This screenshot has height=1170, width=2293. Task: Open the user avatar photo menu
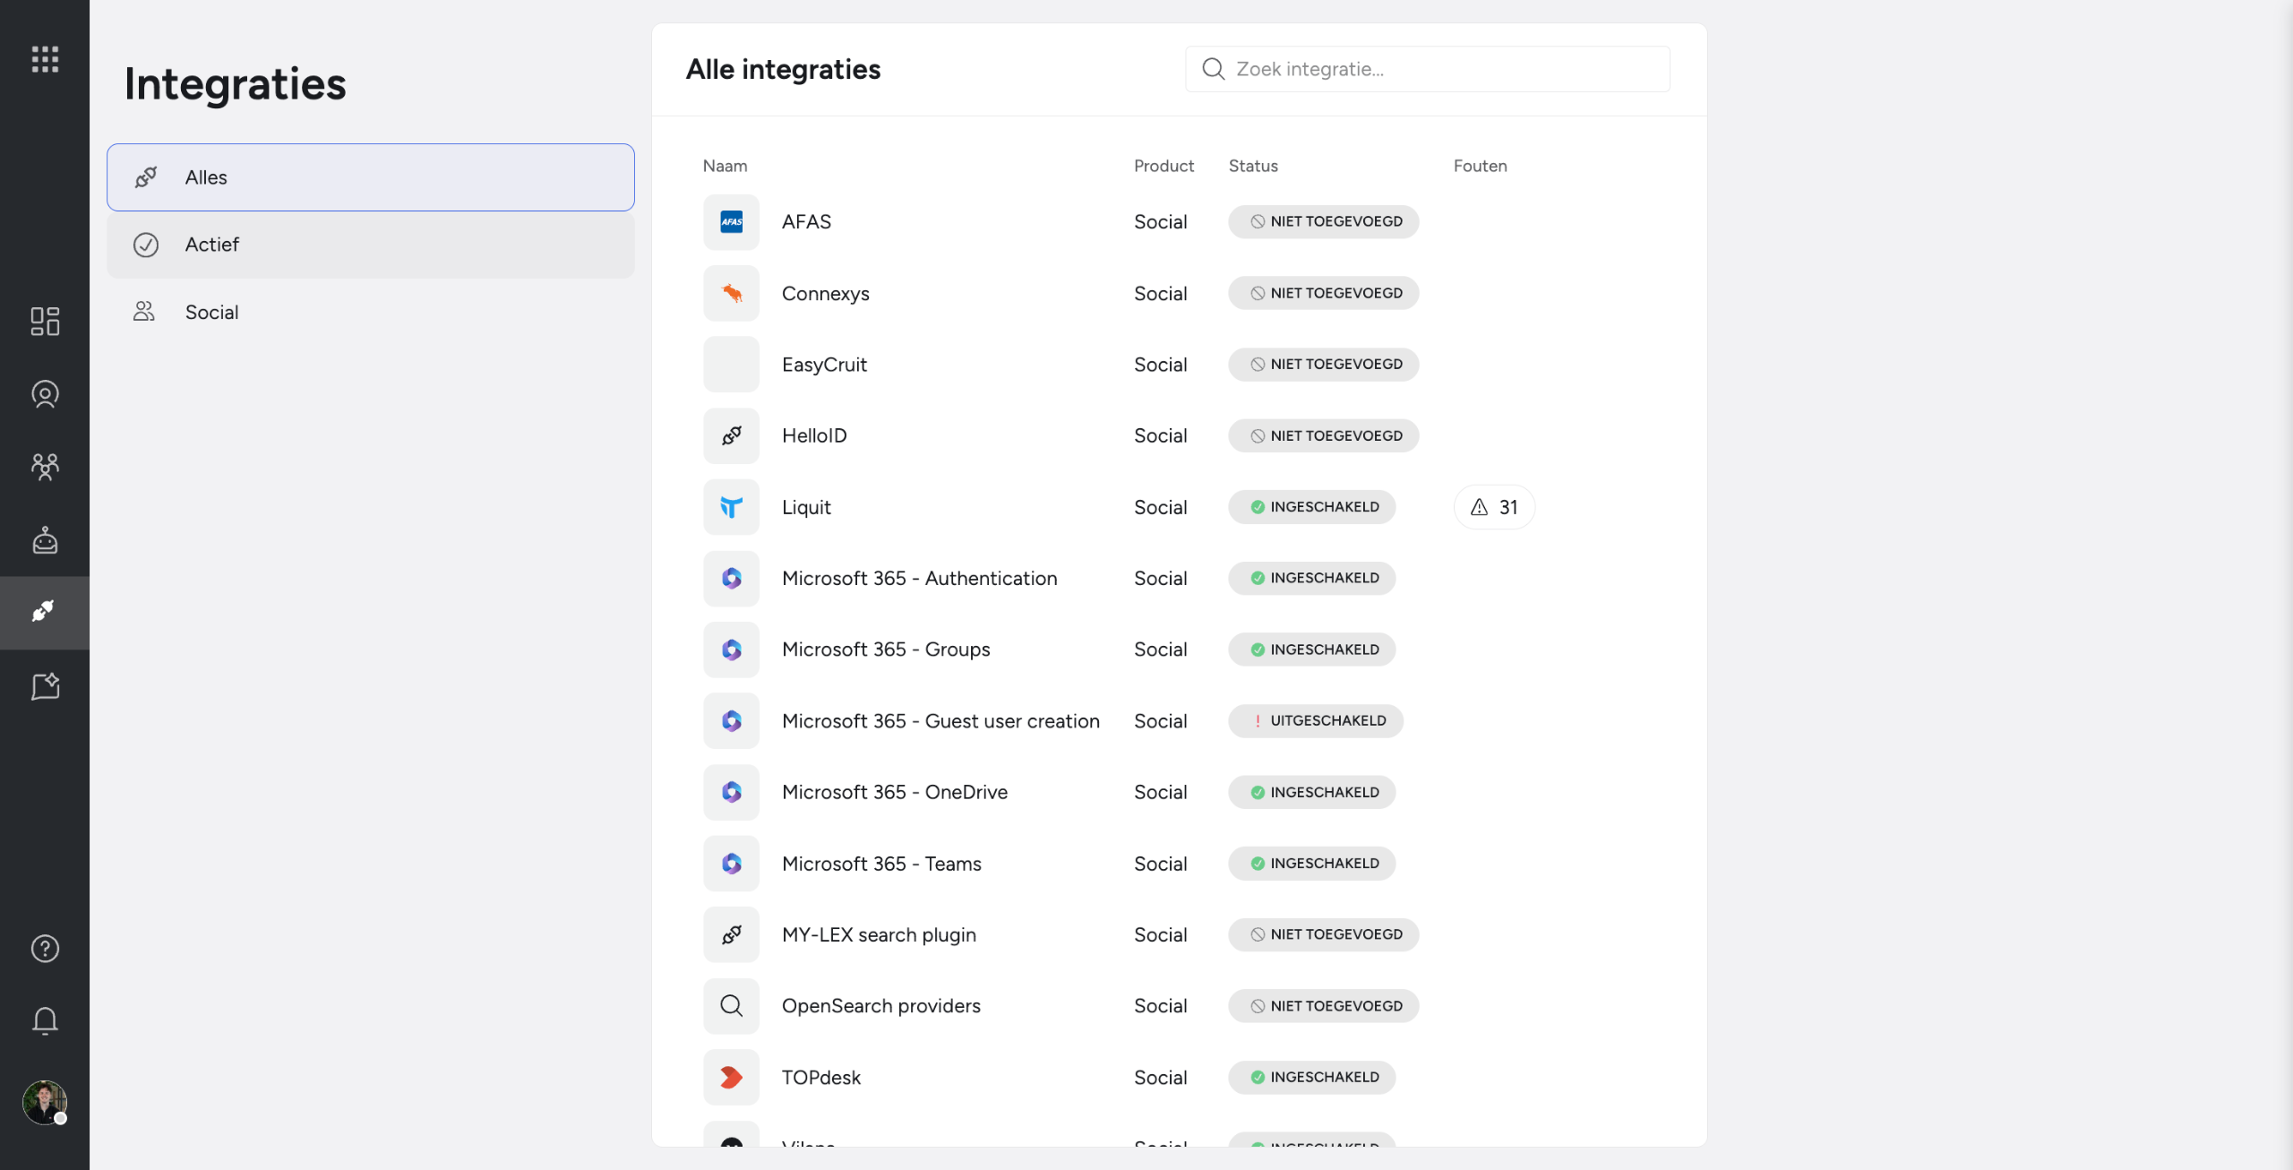pos(45,1102)
